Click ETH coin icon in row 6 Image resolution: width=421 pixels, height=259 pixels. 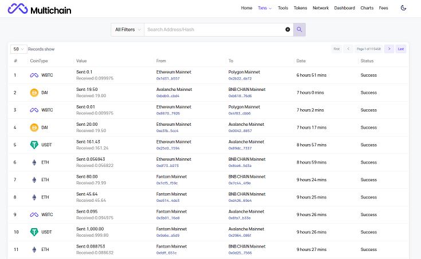pos(34,162)
